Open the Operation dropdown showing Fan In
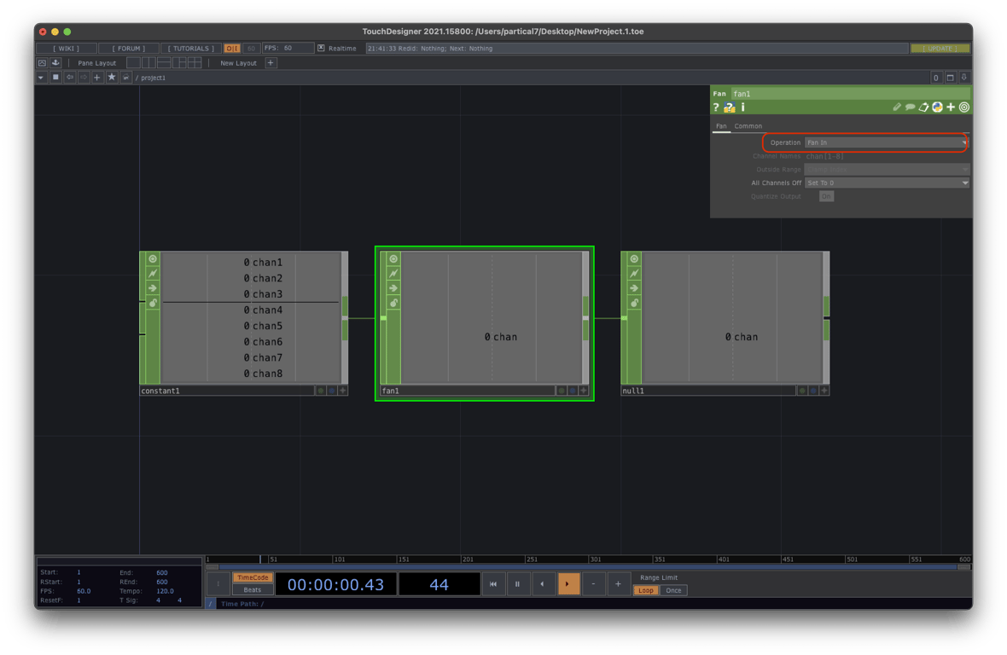This screenshot has height=655, width=1007. click(887, 142)
